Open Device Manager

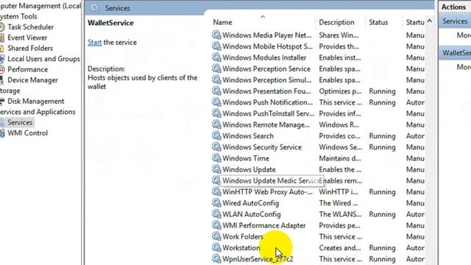pyautogui.click(x=32, y=80)
